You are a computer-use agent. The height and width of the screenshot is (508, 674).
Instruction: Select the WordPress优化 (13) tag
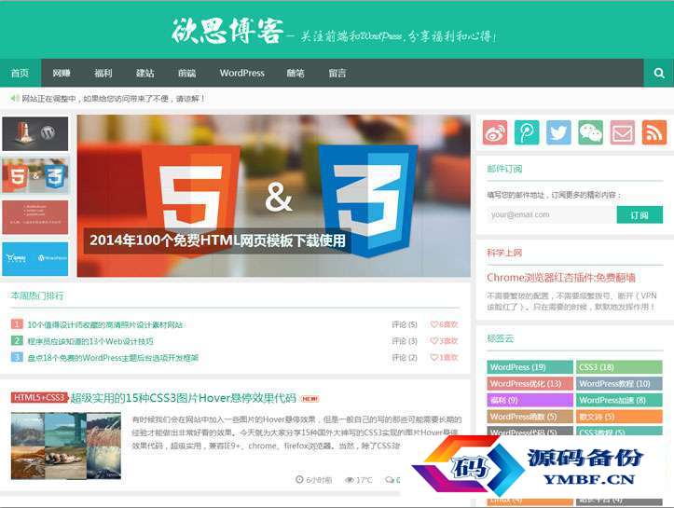pos(530,383)
